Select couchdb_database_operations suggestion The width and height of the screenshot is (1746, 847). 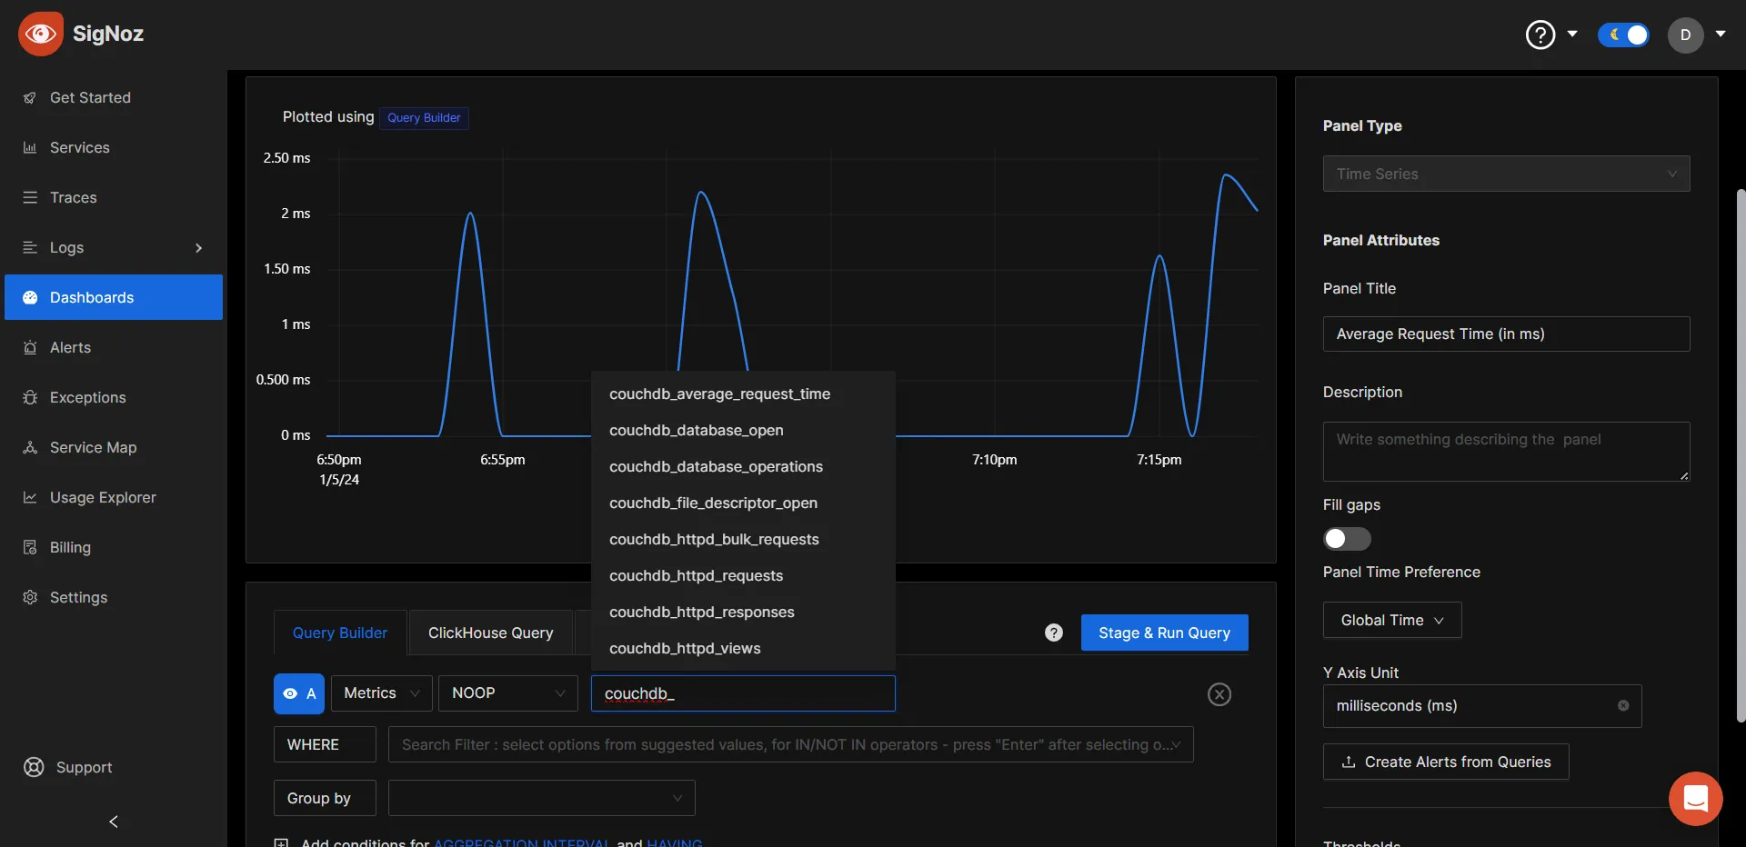[743, 466]
